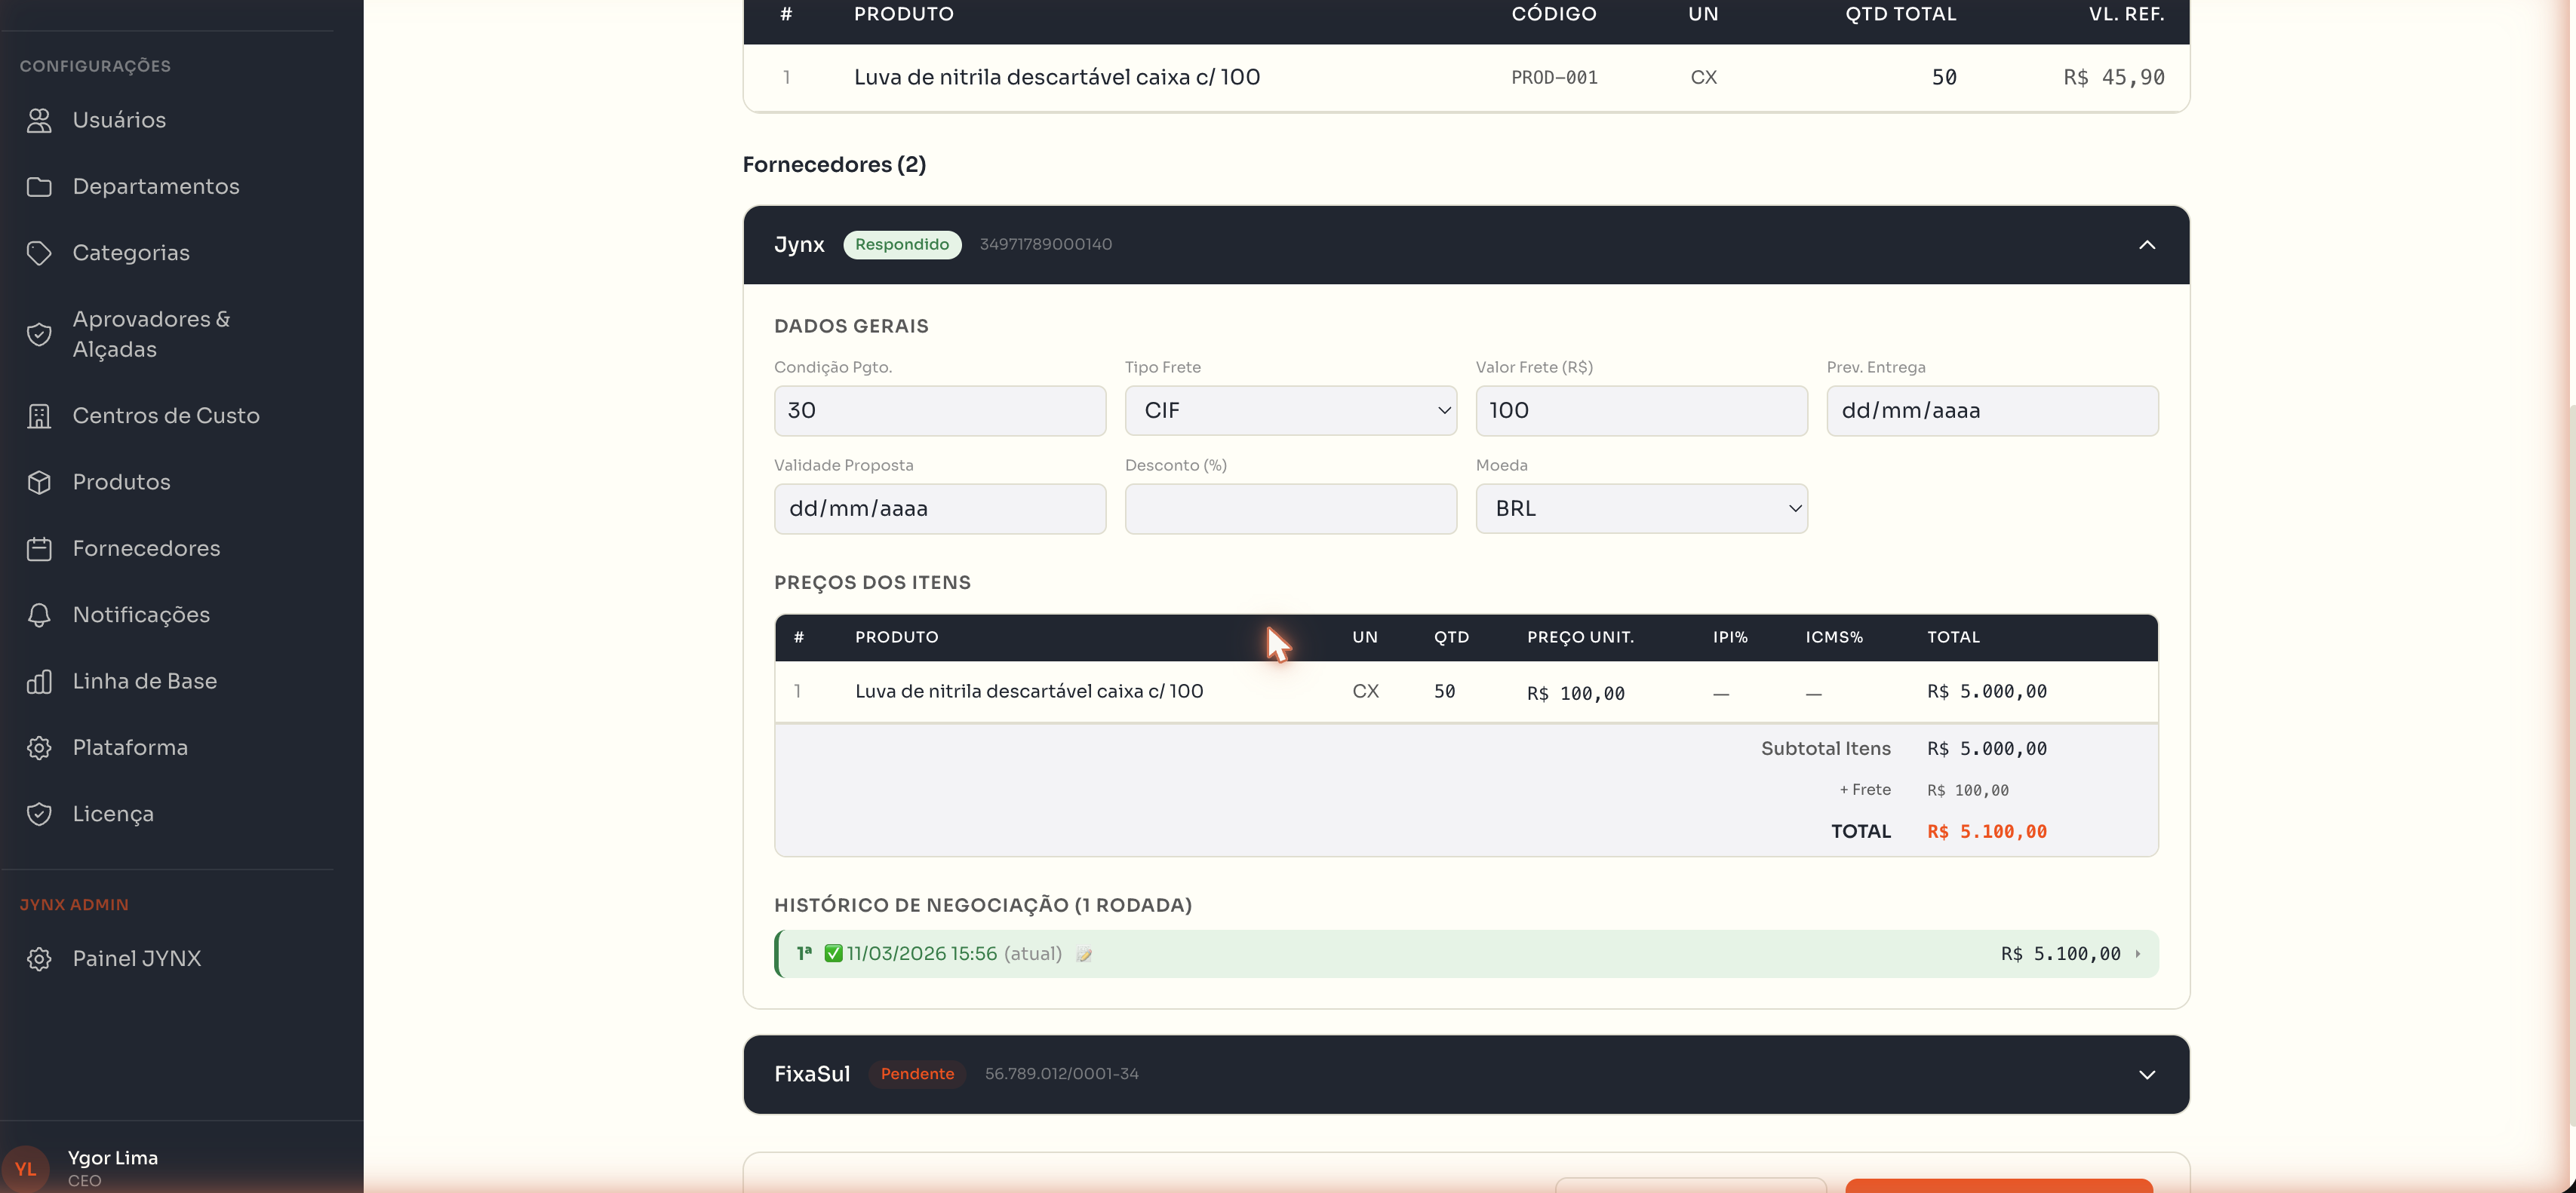Click the note icon in negotiation history row
This screenshot has width=2576, height=1193.
pyautogui.click(x=1084, y=954)
